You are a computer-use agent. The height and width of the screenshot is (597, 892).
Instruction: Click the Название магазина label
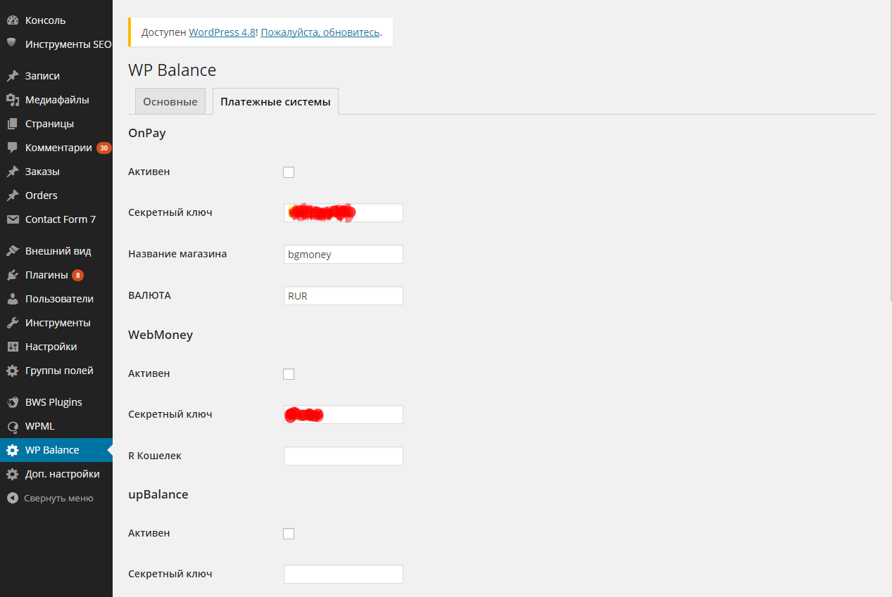pos(177,254)
